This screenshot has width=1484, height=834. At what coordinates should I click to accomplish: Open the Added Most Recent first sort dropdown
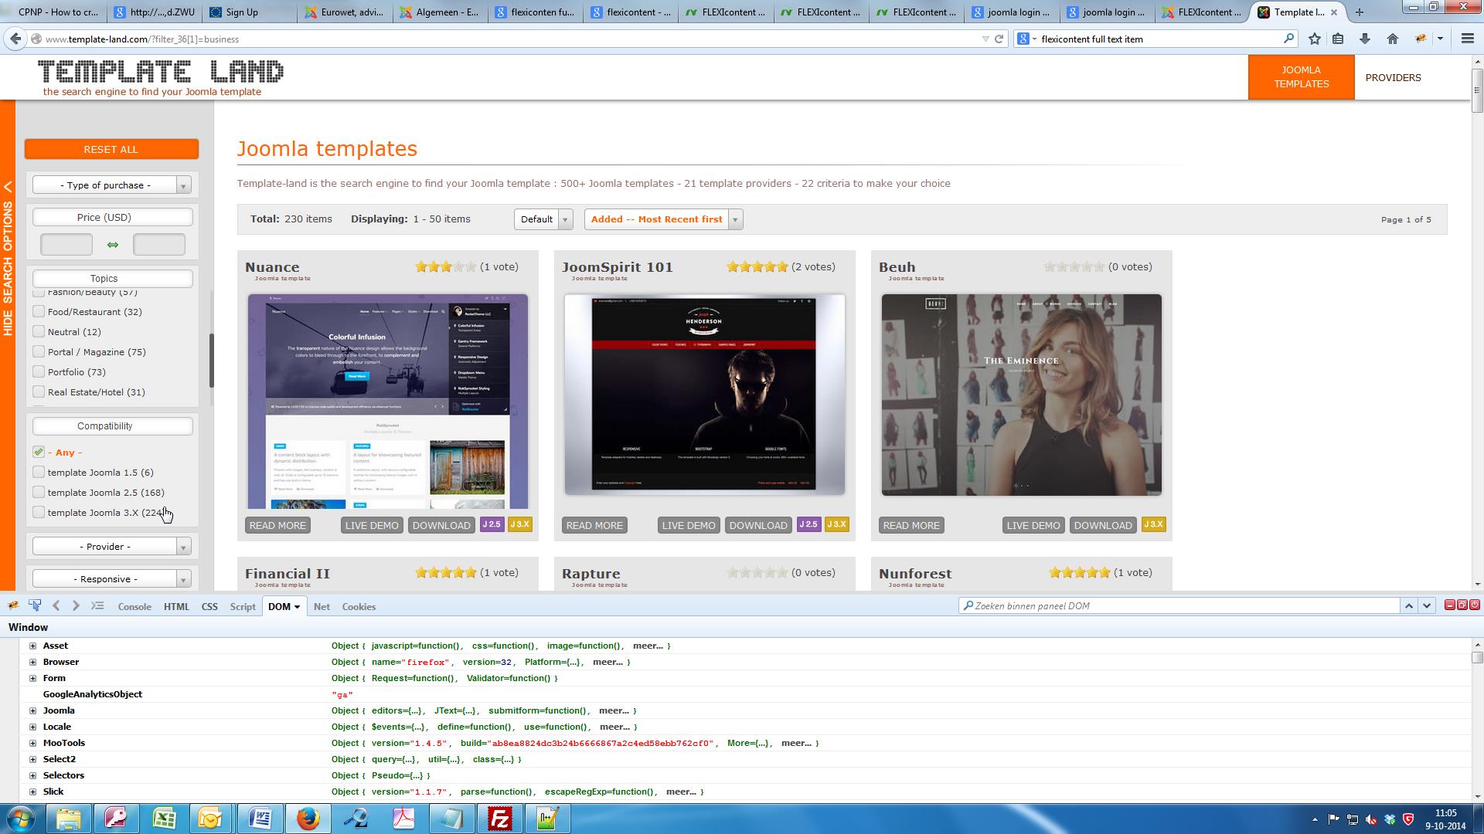click(x=663, y=219)
